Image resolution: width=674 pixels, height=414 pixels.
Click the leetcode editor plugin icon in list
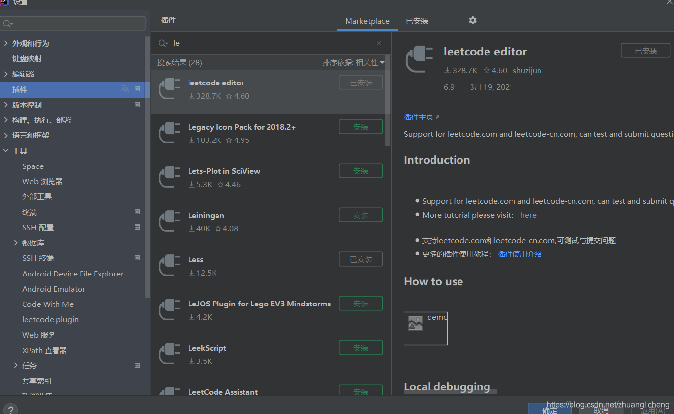[169, 88]
